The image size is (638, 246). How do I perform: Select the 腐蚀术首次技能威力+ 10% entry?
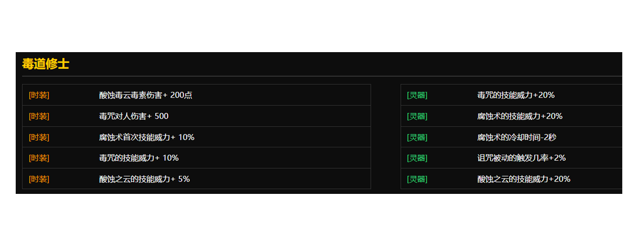tap(146, 137)
